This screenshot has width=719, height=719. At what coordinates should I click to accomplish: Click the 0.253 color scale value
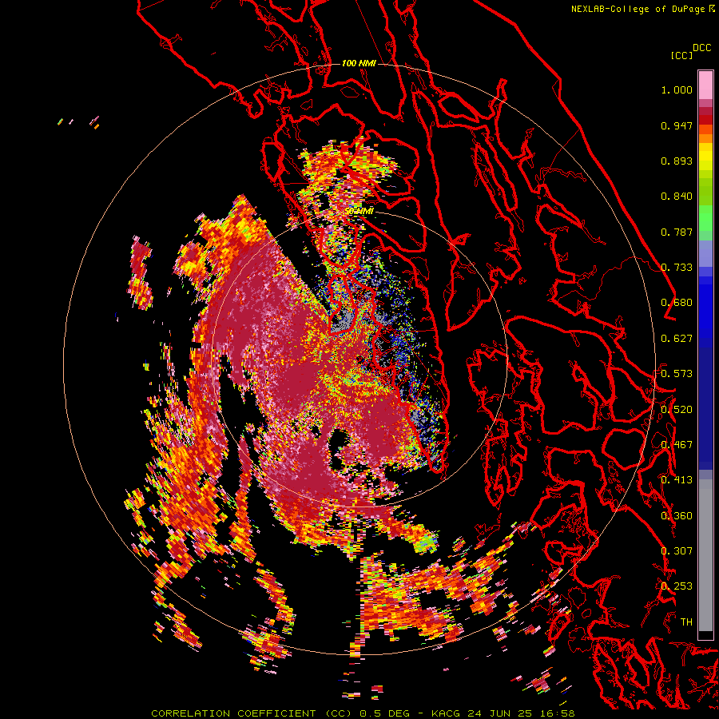[677, 586]
